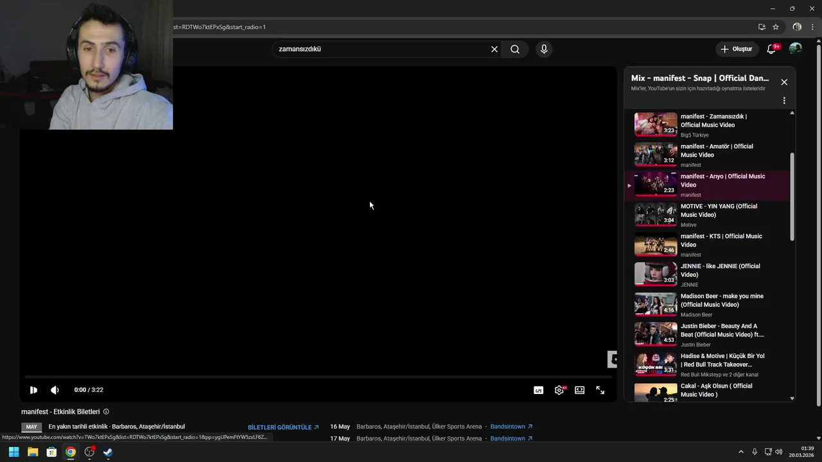Open network status tray icon

768,452
